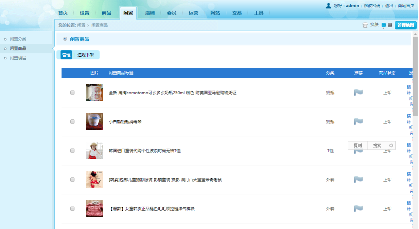Click the admin user avatar icon
Viewport: 419px width, 229px height.
(328, 6)
